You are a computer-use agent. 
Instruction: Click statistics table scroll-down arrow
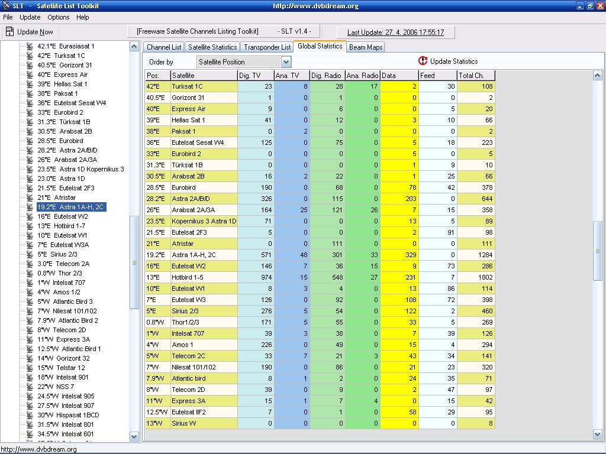[598, 434]
